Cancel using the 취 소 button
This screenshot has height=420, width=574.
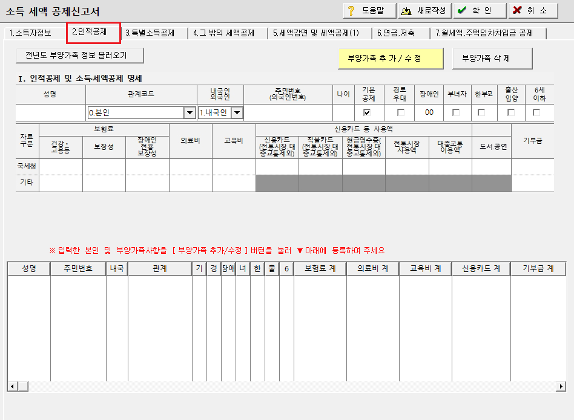pos(533,11)
